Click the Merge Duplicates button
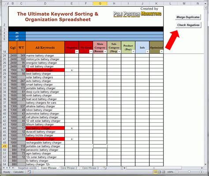This screenshot has height=176, width=209. [188, 17]
